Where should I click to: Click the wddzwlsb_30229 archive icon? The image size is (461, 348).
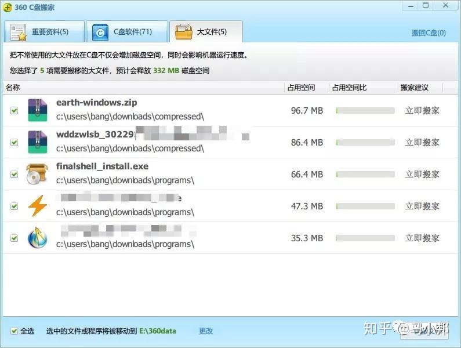coord(37,142)
